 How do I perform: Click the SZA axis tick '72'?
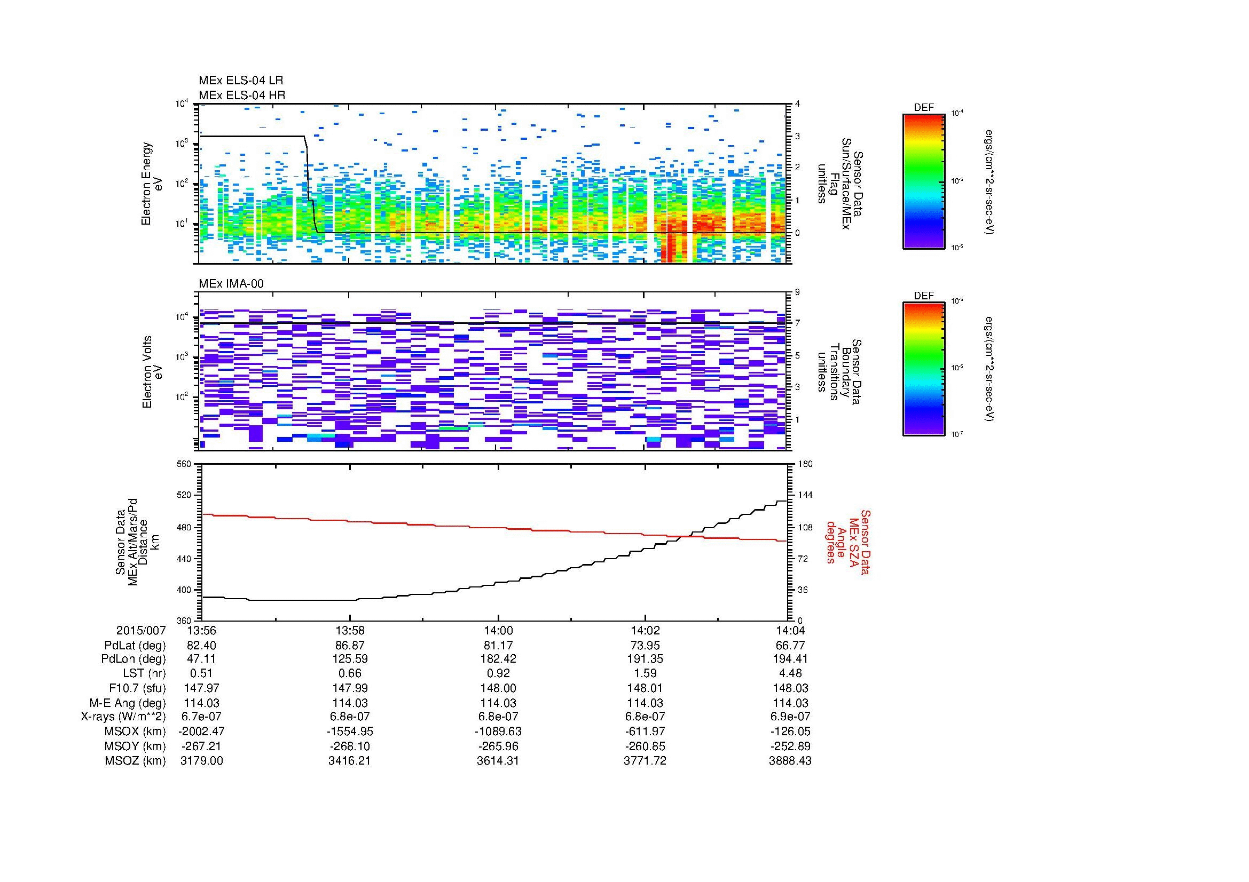coord(803,558)
